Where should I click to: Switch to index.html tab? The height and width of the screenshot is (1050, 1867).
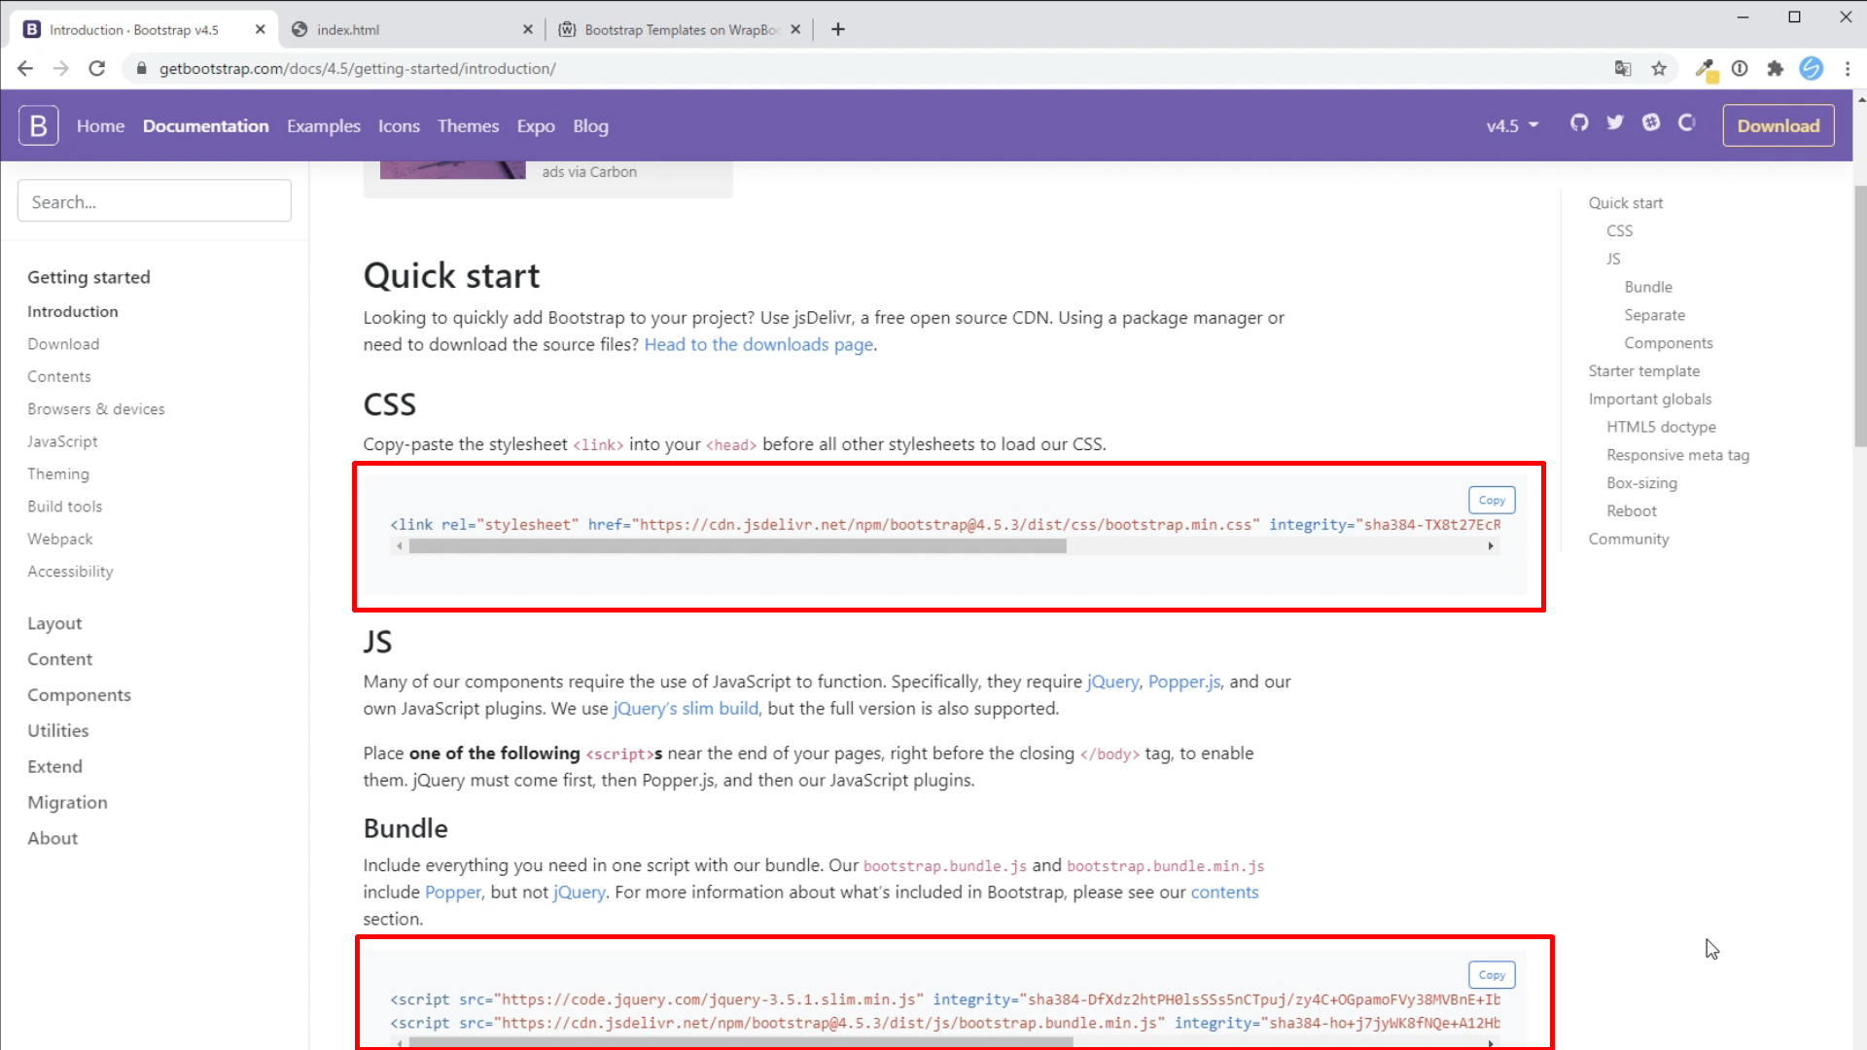[x=411, y=29]
